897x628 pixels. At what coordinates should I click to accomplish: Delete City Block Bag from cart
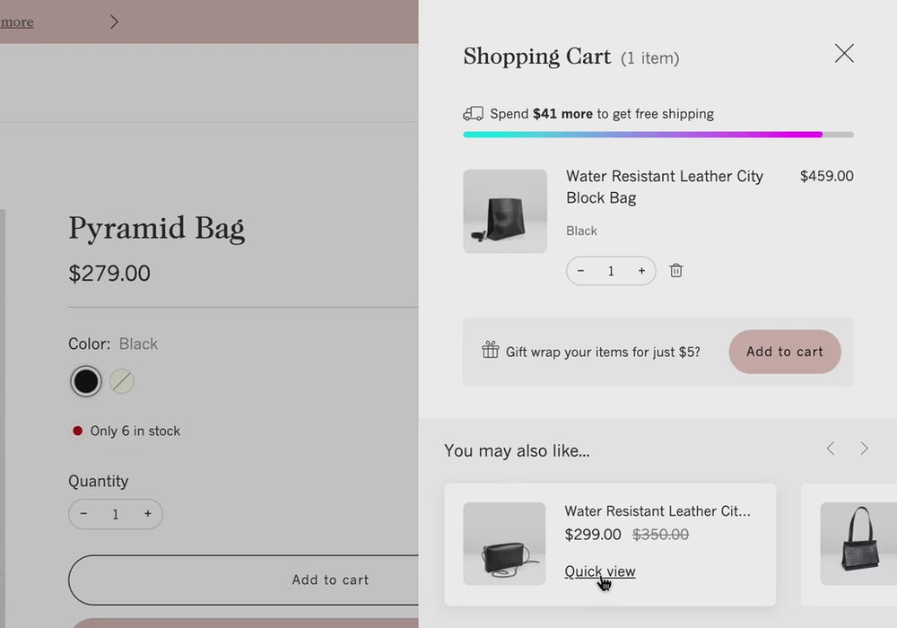[676, 271]
